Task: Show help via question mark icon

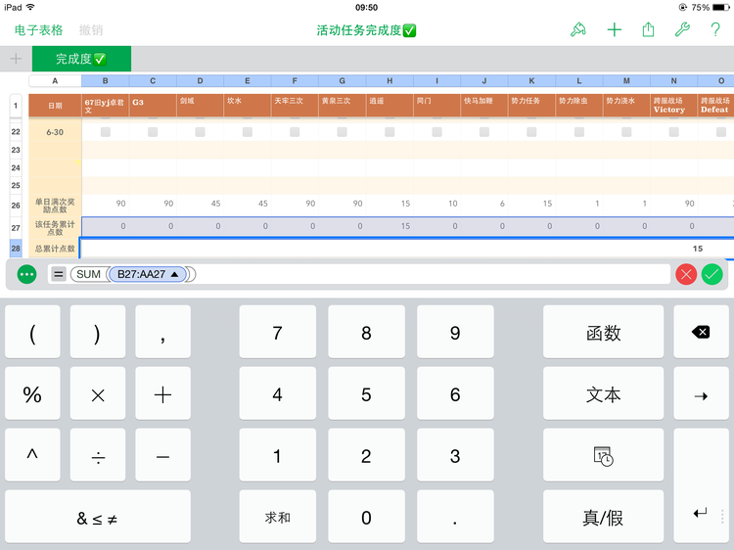Action: tap(715, 30)
